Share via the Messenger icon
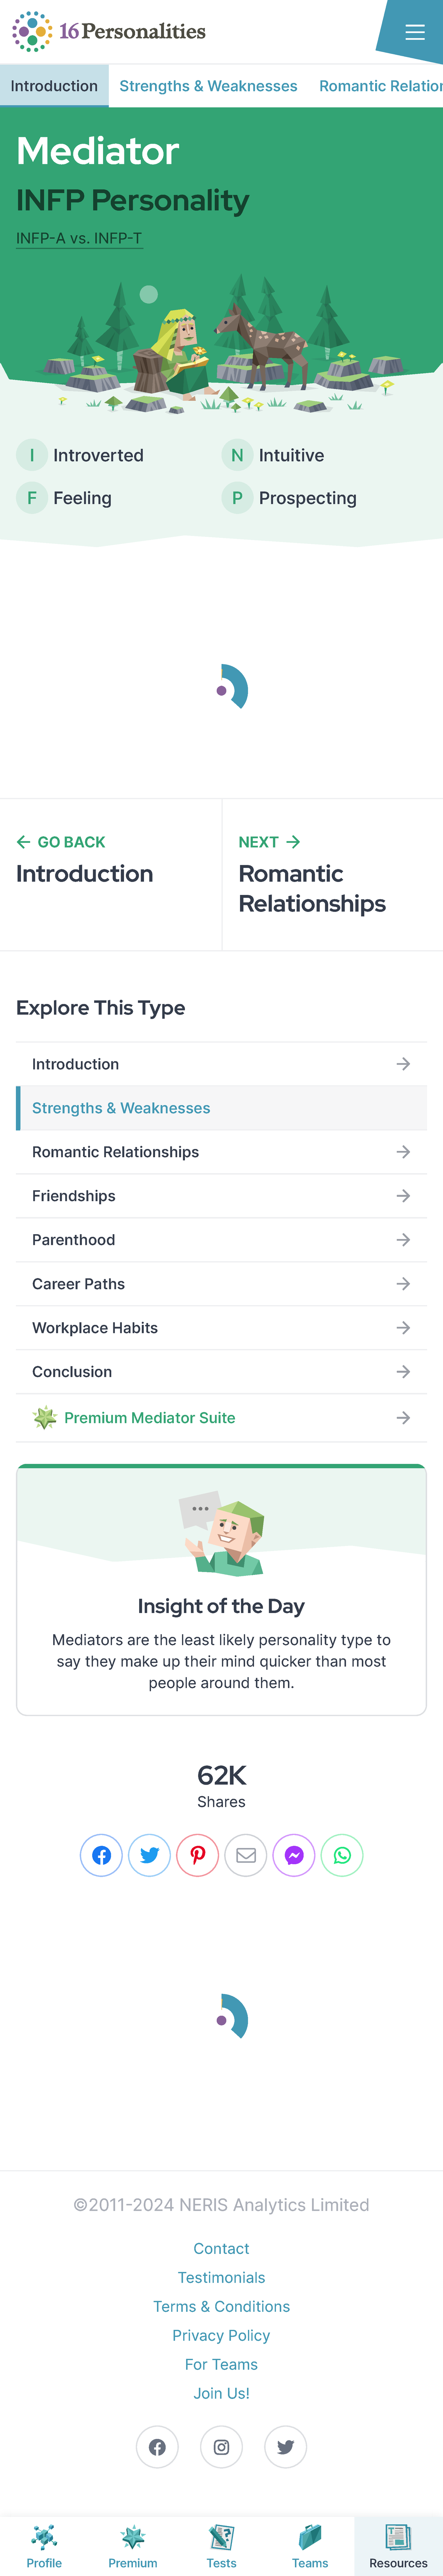 tap(294, 1855)
